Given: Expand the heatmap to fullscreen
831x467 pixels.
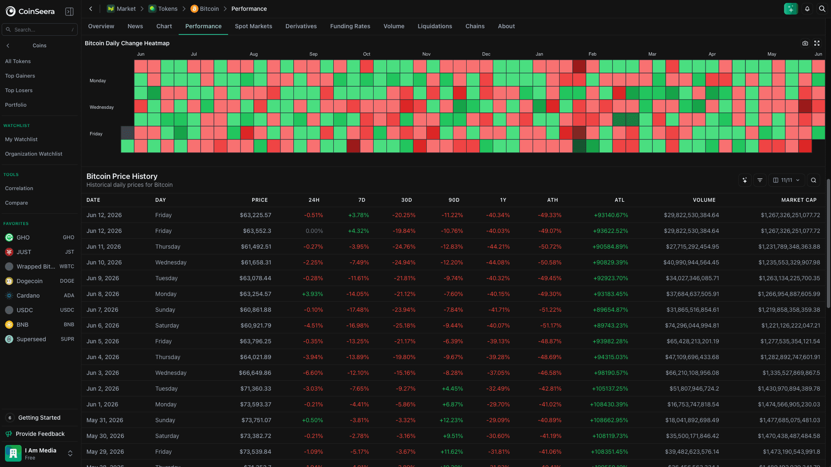Looking at the screenshot, I should [x=817, y=43].
